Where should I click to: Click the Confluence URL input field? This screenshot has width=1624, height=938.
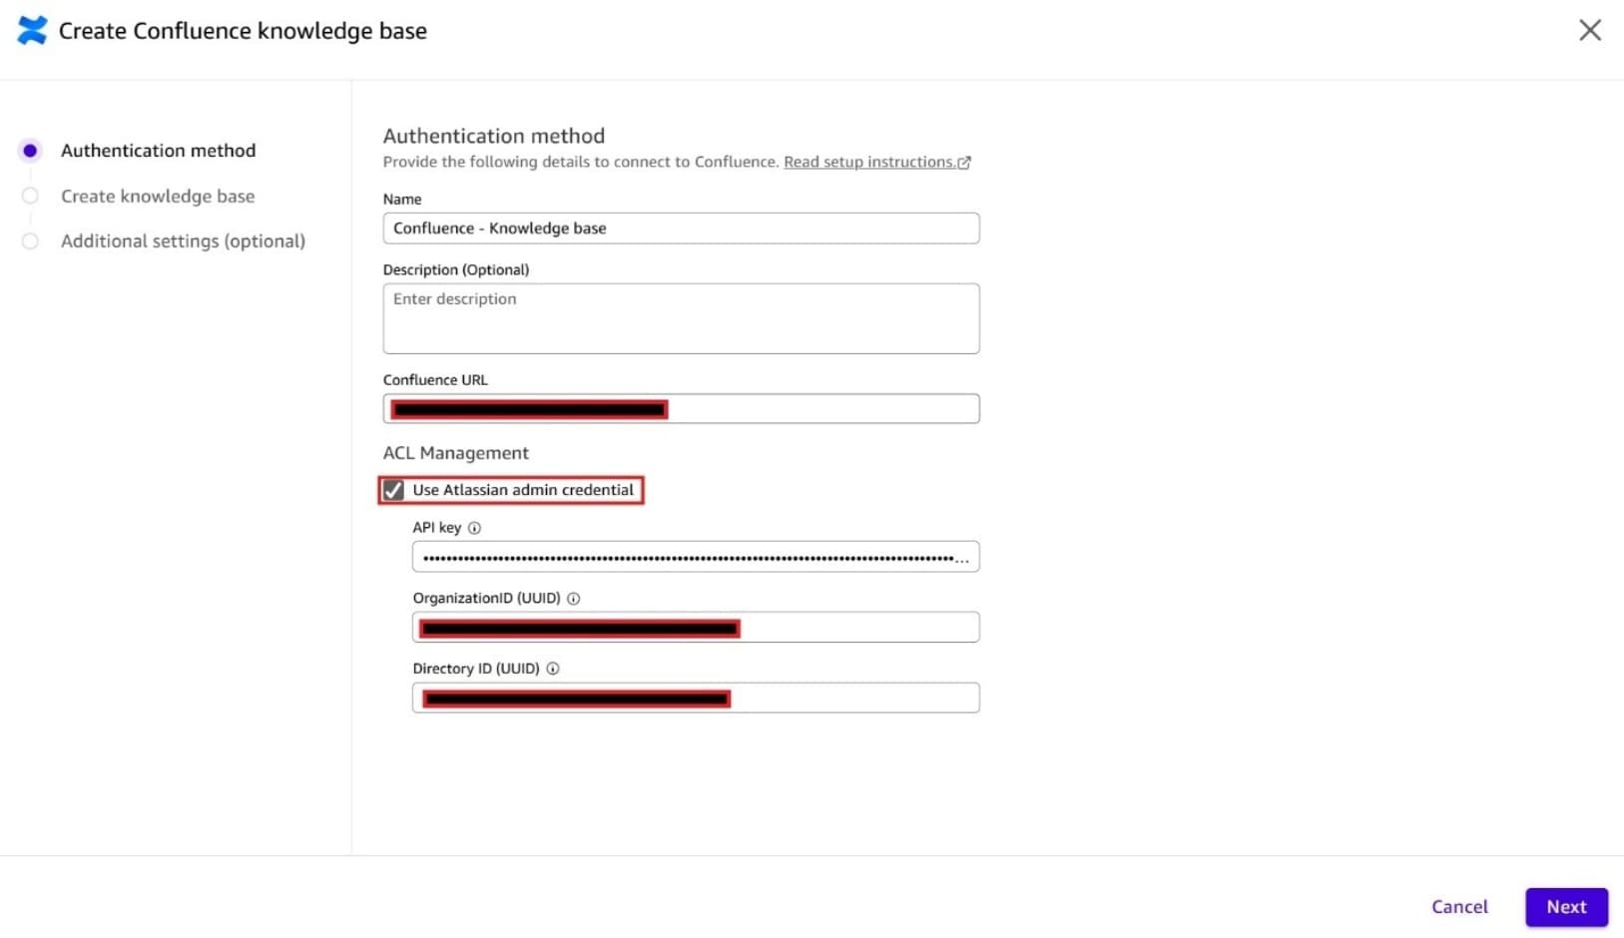[x=681, y=408]
